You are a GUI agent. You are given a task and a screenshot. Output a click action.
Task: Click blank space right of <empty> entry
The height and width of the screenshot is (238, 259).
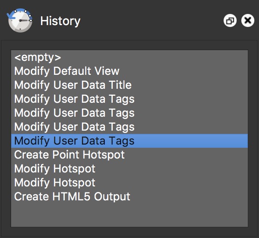(154, 57)
